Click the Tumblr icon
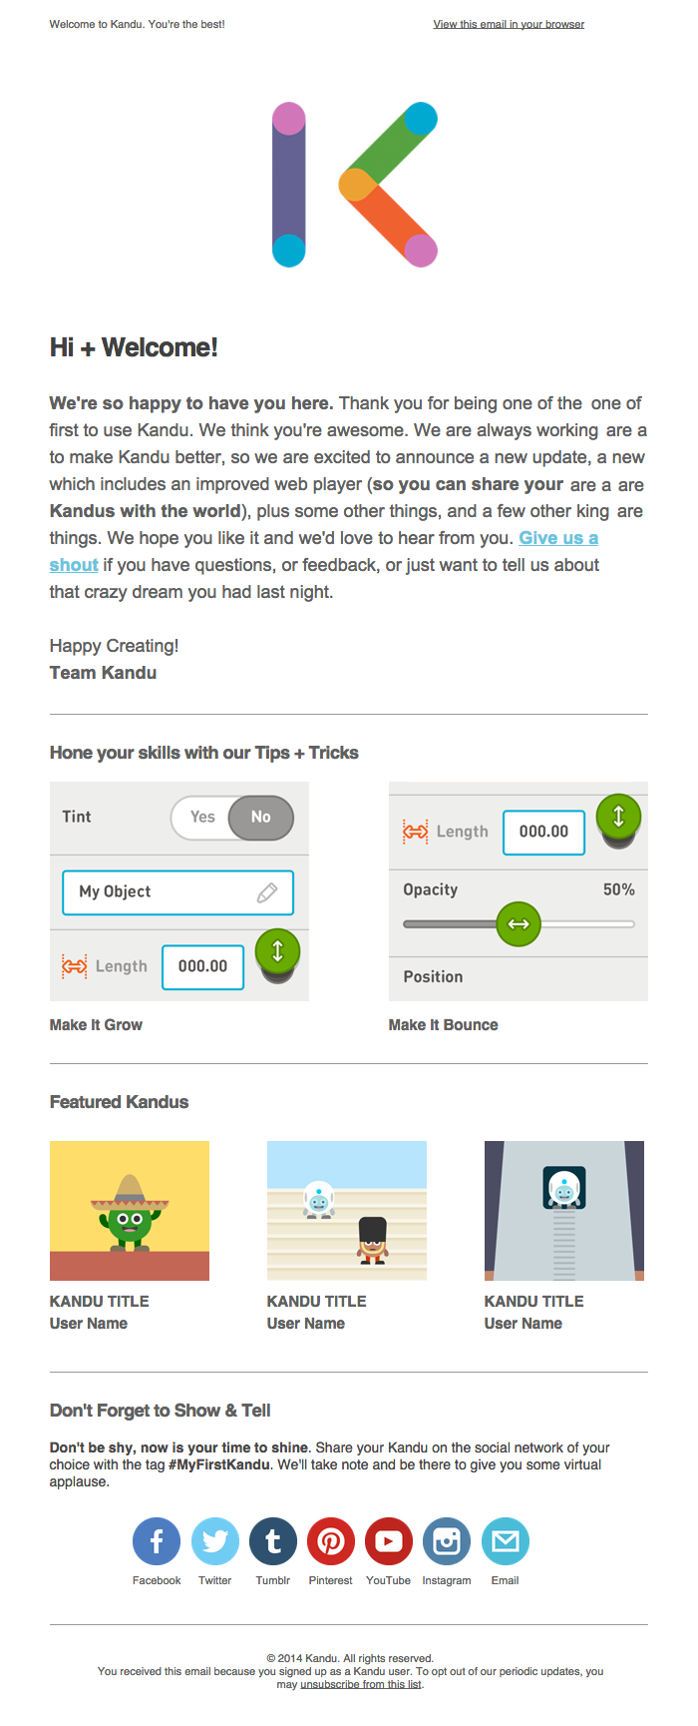 (x=272, y=1542)
